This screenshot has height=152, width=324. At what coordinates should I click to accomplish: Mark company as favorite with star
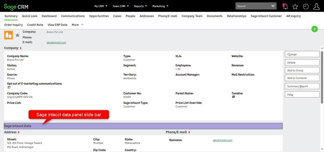pyautogui.click(x=17, y=35)
